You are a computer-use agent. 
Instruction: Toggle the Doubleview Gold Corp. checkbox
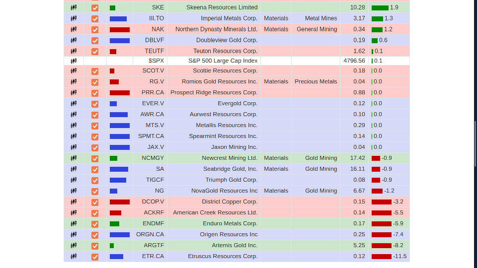pos(95,41)
